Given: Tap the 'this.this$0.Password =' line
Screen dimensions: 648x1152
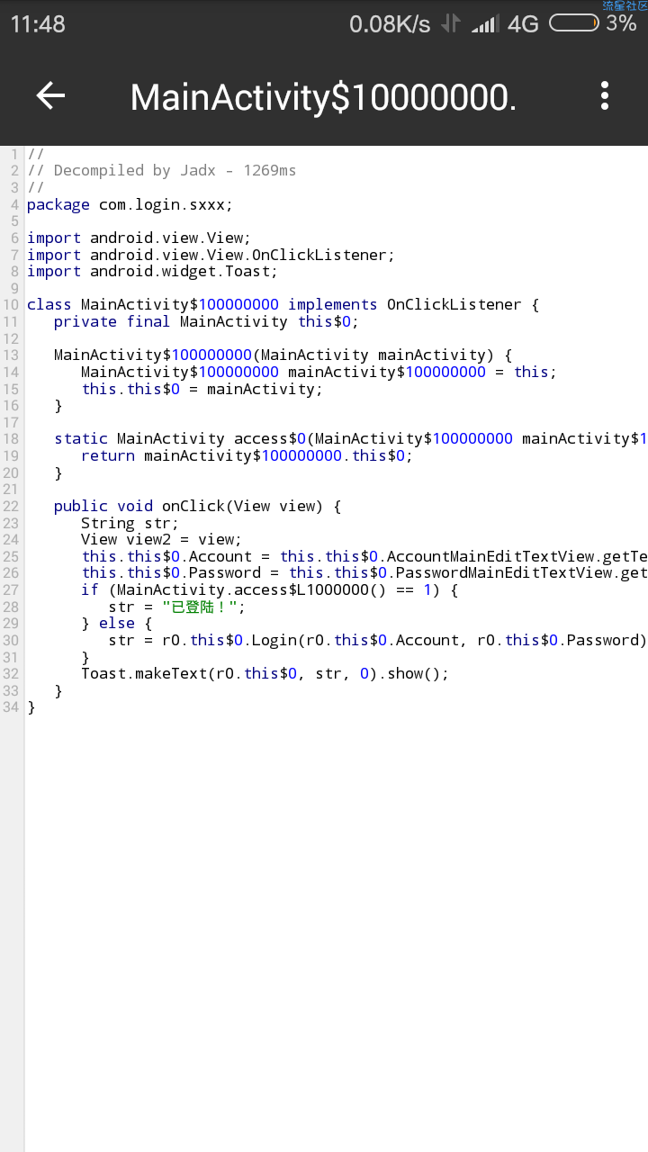Looking at the screenshot, I should coord(364,573).
